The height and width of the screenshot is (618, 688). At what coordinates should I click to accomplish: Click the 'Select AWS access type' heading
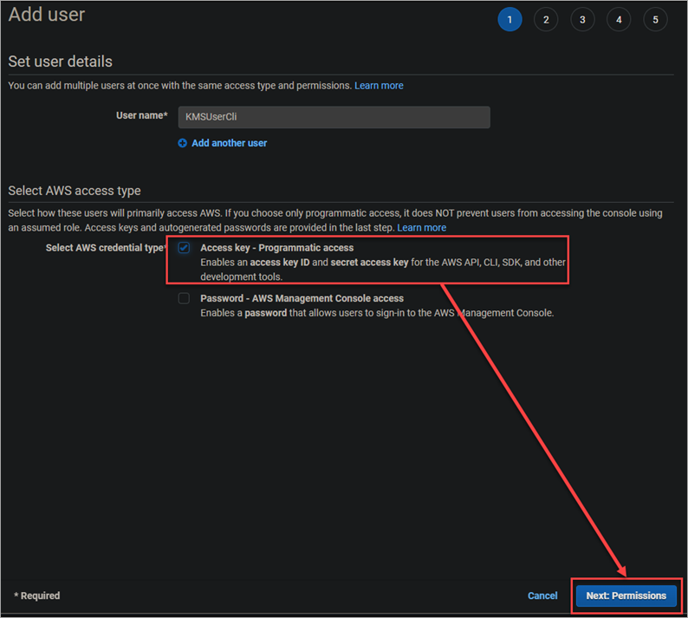coord(75,191)
